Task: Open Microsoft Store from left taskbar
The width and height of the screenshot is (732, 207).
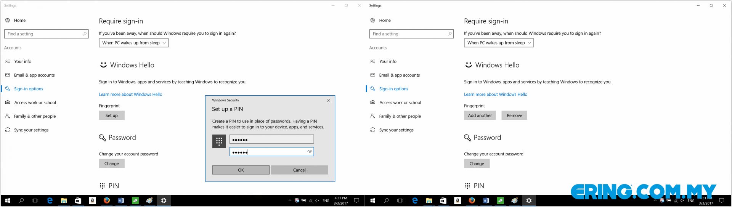Action: tap(78, 201)
